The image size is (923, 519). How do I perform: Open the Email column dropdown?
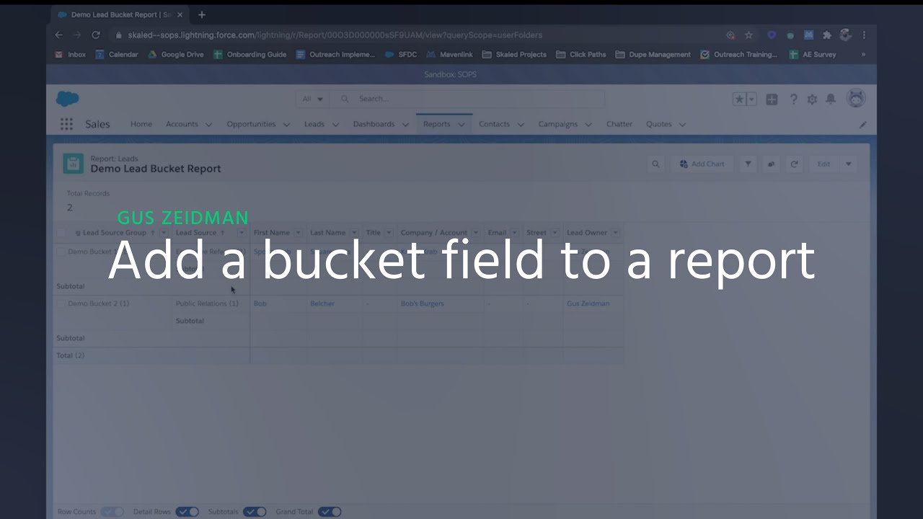coord(514,233)
